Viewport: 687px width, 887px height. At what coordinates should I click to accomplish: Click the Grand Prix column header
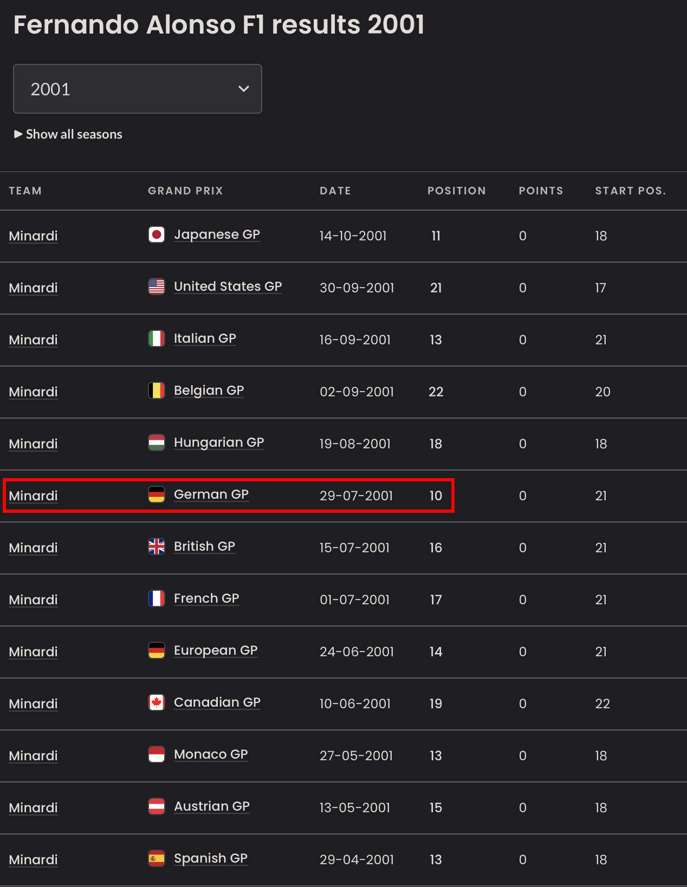point(185,191)
